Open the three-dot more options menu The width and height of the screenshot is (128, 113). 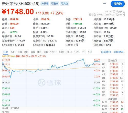coord(105,4)
